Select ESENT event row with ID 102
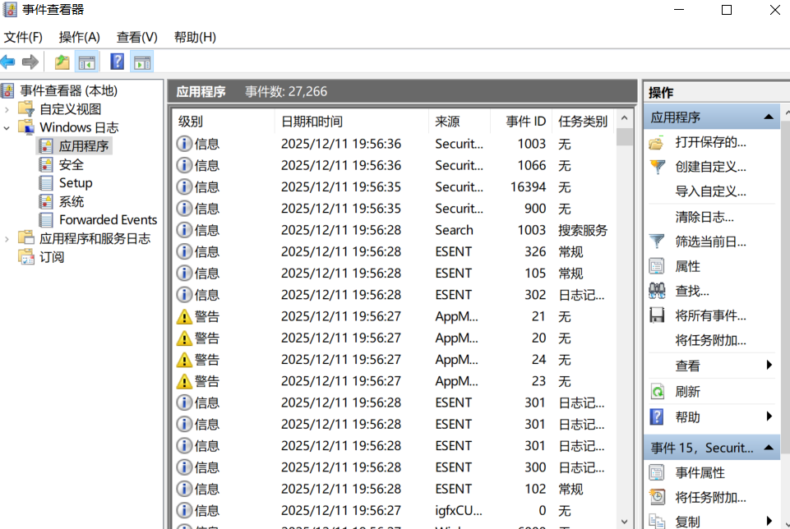 (x=394, y=490)
